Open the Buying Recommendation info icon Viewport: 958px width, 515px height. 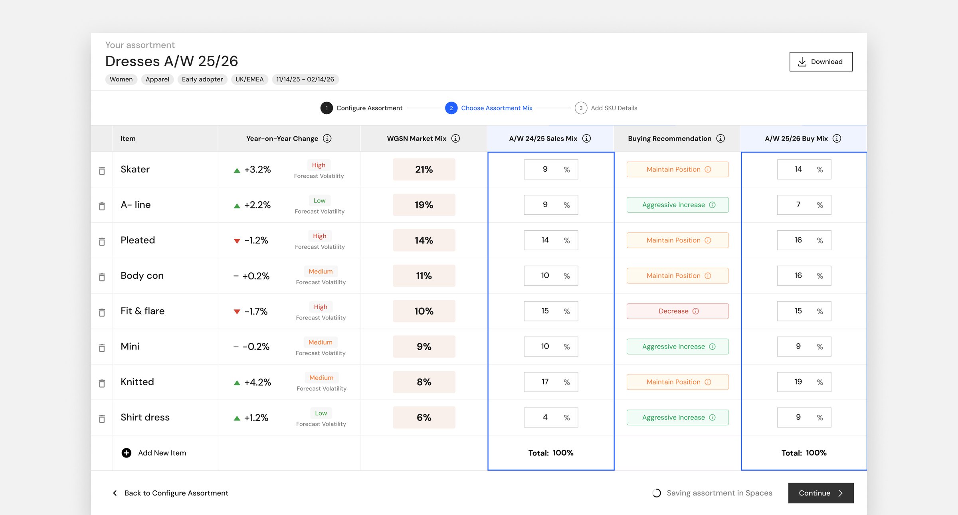coord(720,139)
